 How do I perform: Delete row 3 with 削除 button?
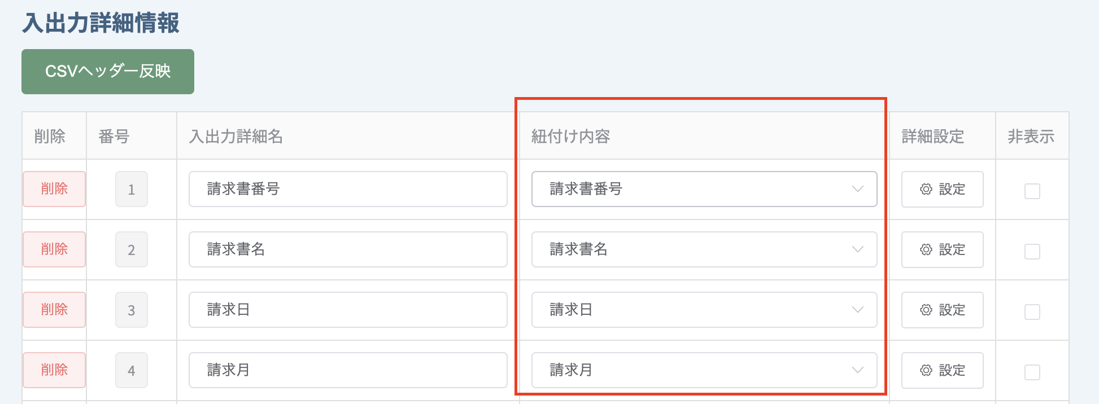(x=54, y=310)
